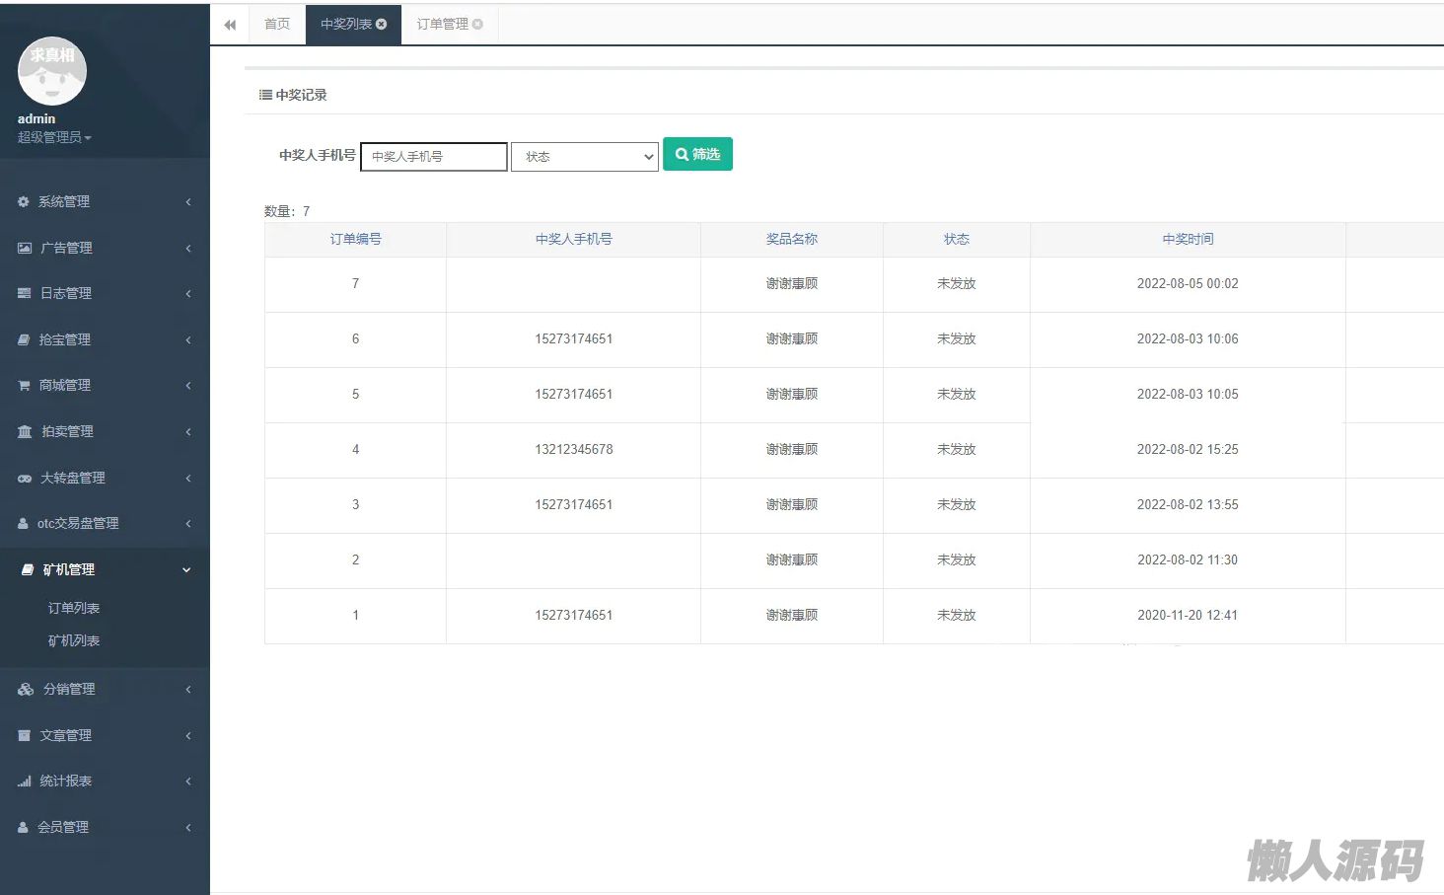The height and width of the screenshot is (895, 1444).
Task: Click the shopping cart icon beside 商城管理
Action: tap(24, 386)
